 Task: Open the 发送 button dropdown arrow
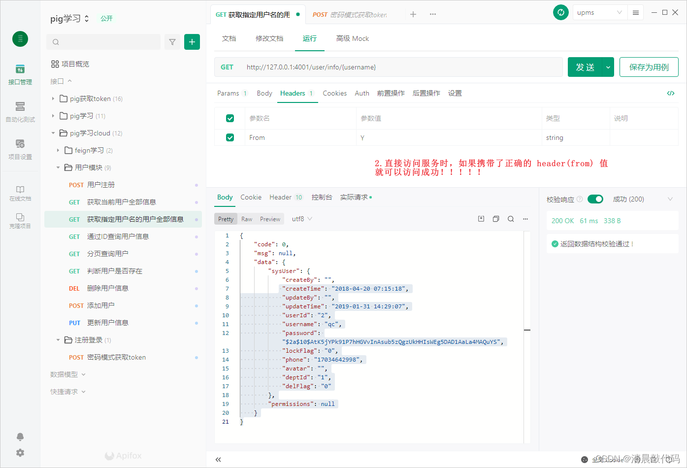[x=609, y=67]
